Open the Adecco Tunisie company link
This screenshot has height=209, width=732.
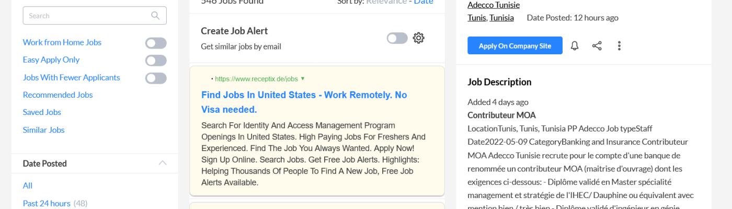point(493,5)
